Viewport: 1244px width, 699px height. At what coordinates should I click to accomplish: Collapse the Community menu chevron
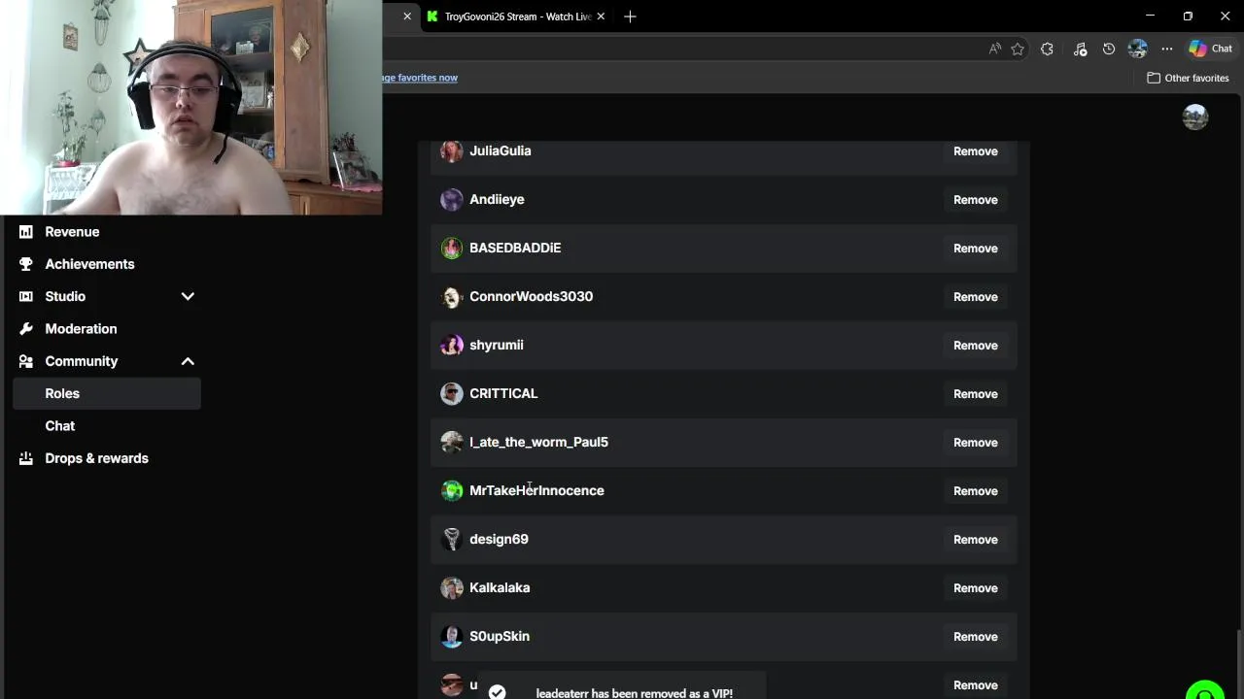coord(188,361)
